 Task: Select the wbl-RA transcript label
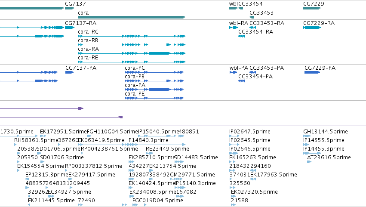(x=239, y=23)
